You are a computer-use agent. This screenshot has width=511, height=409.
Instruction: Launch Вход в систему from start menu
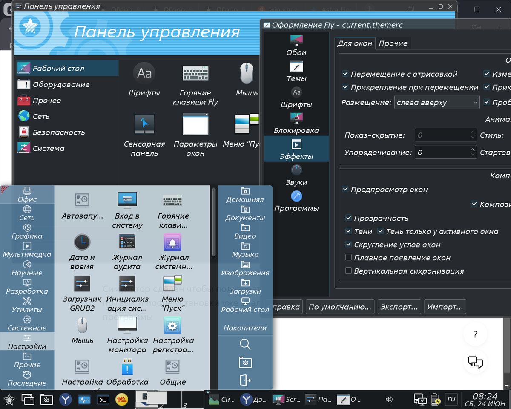pos(127,210)
